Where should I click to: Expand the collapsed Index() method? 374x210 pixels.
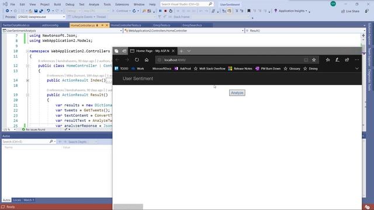27,80
